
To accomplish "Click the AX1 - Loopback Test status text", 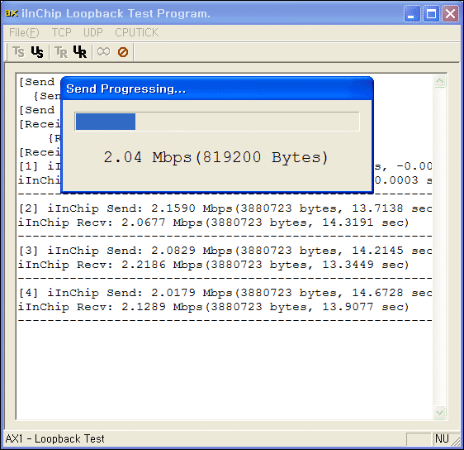I will (x=55, y=438).
